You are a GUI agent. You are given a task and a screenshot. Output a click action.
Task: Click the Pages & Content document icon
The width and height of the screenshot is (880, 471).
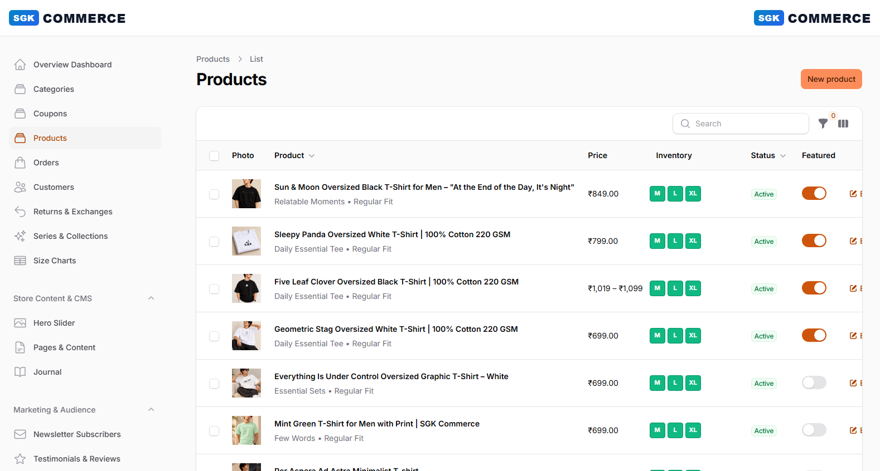[x=20, y=347]
